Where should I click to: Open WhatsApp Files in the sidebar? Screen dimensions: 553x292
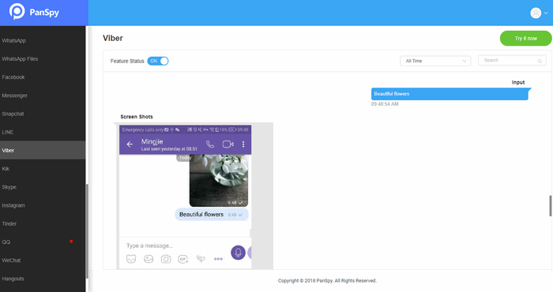[43, 59]
